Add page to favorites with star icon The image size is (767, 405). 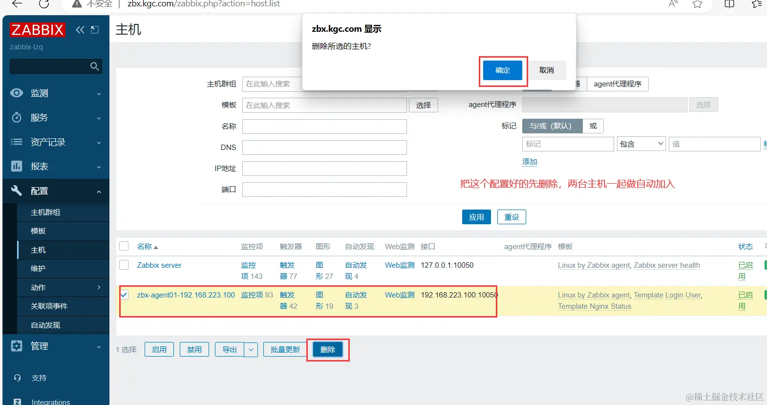[698, 4]
